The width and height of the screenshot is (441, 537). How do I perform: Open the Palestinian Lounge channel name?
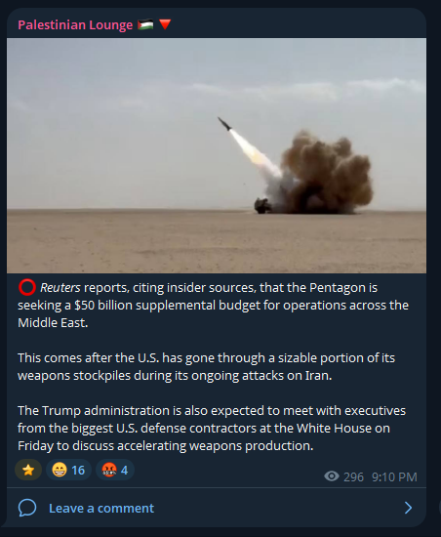click(x=75, y=25)
